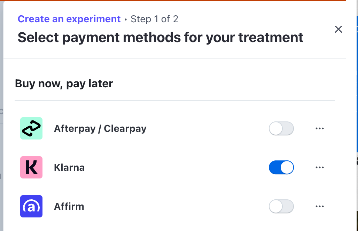
Task: Click the Create an experiment link
Action: [x=69, y=19]
